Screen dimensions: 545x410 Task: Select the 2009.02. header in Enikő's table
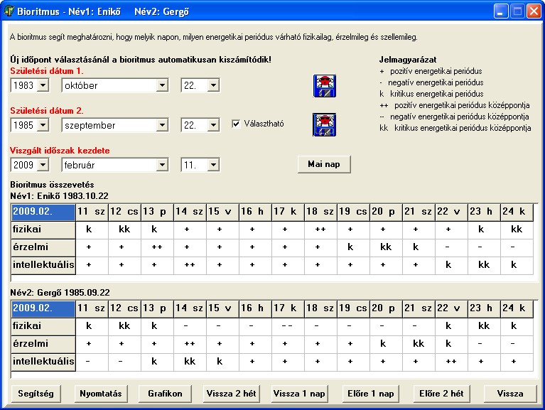43,212
